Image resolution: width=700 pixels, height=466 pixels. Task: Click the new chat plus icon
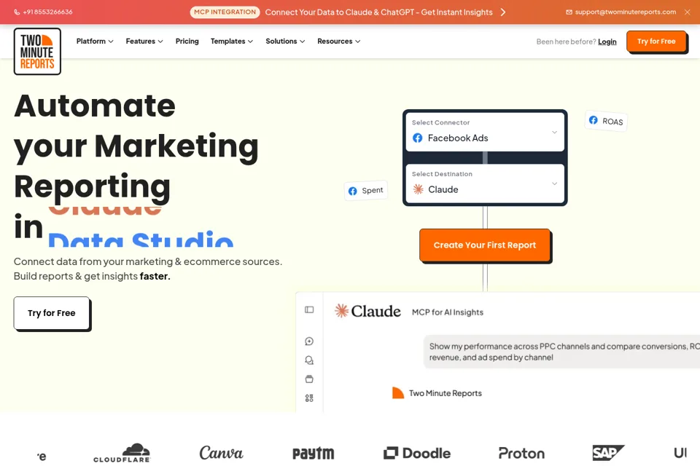[x=309, y=341]
